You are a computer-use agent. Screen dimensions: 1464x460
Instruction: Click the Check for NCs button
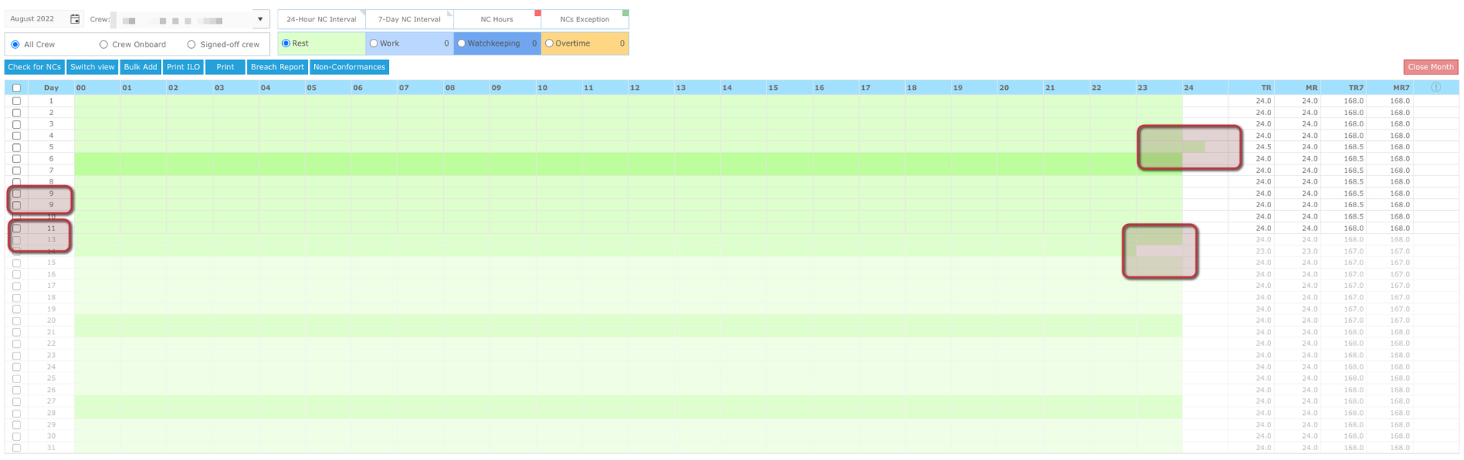click(x=34, y=67)
